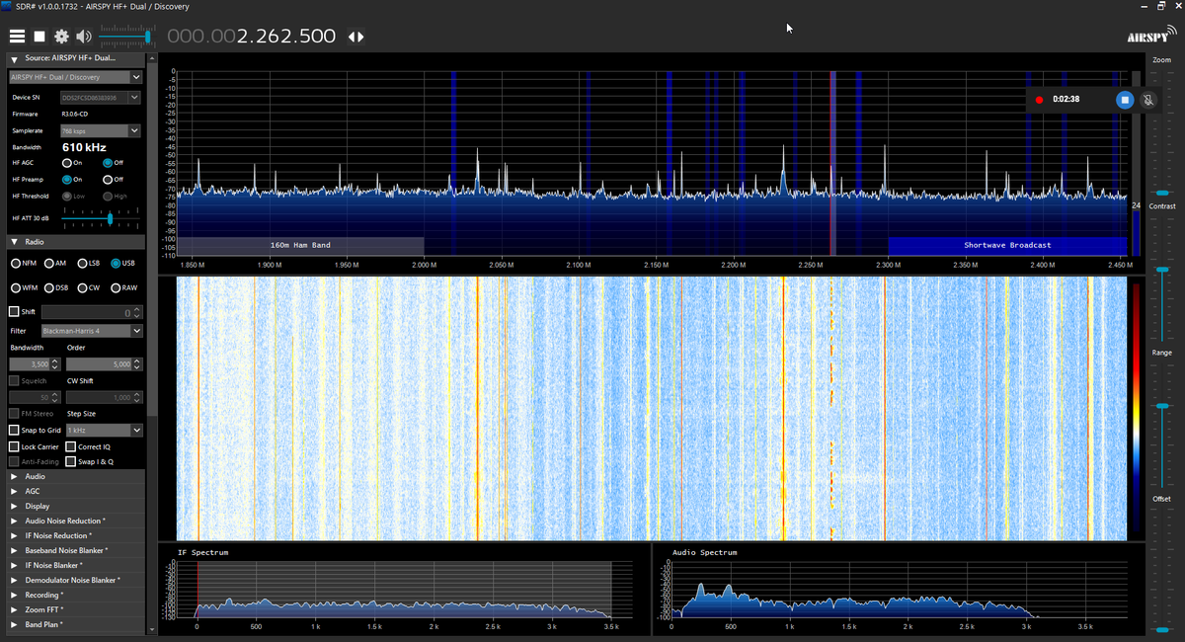Toggle the Lock Carrier checkbox

(14, 446)
